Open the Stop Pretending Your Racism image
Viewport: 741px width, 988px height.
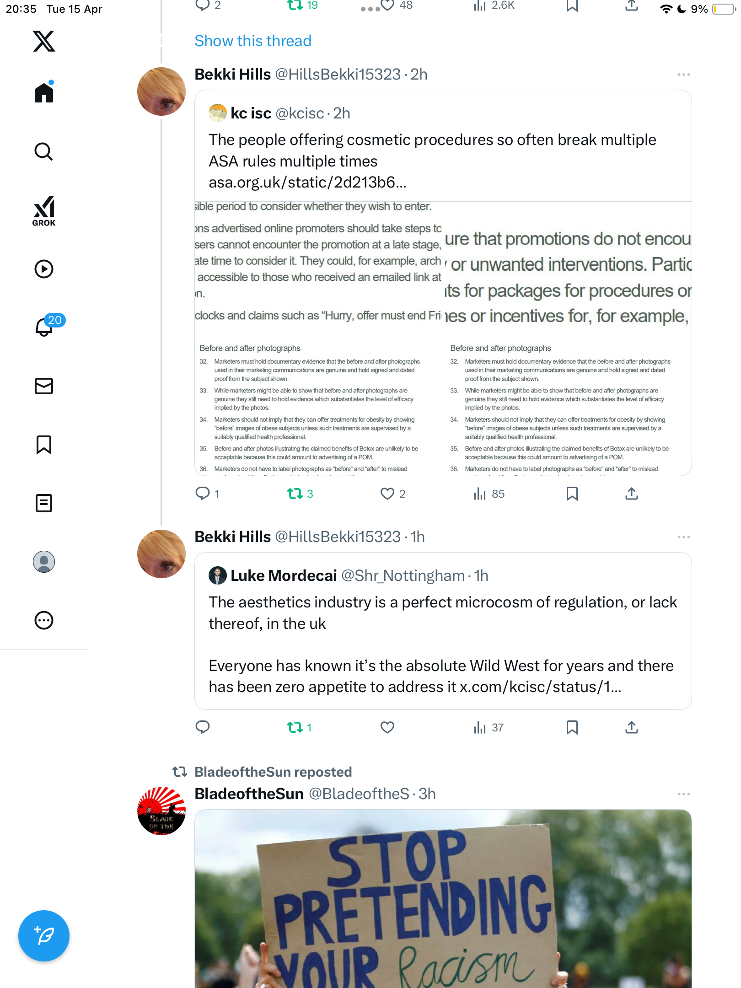coord(443,899)
